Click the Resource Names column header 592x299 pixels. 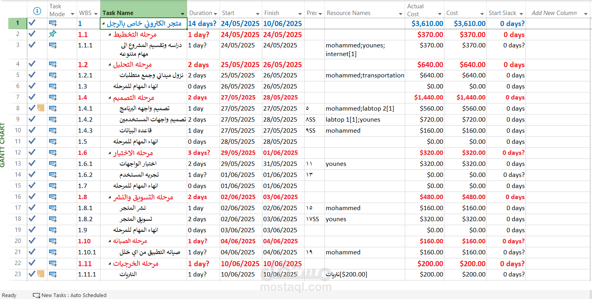(x=365, y=9)
